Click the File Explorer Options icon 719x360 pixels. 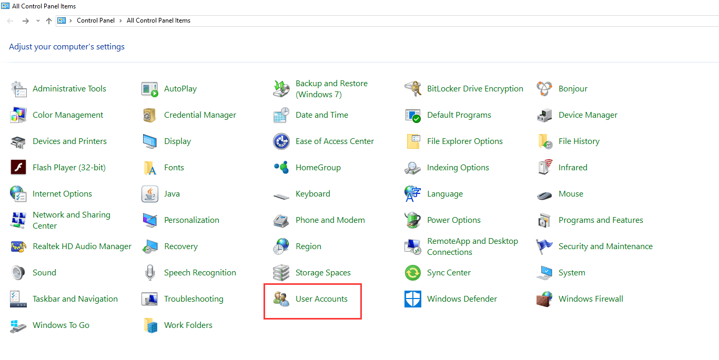point(413,141)
